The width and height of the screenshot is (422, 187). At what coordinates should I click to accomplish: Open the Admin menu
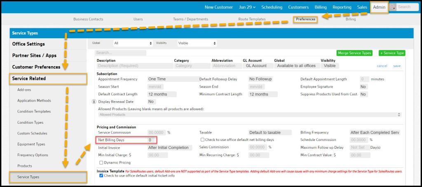coord(379,7)
